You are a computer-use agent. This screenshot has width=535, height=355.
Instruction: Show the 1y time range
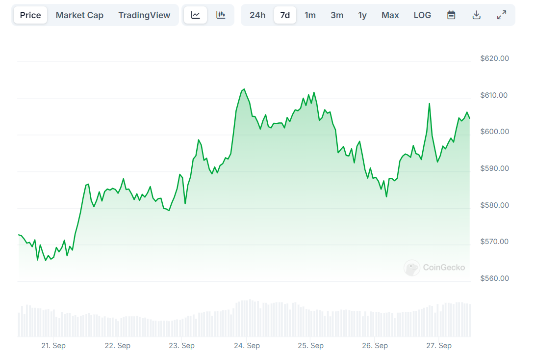click(362, 15)
